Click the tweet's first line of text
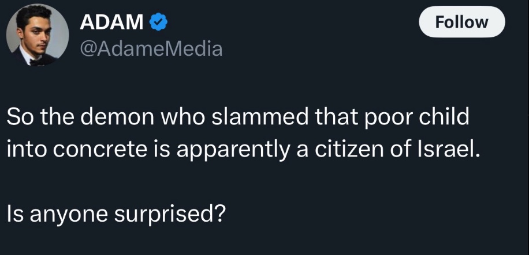The image size is (529, 255). 237,118
